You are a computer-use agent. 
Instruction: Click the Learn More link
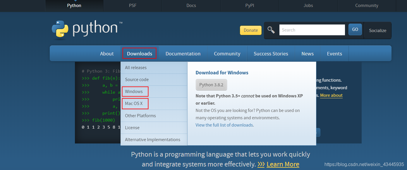pyautogui.click(x=283, y=164)
